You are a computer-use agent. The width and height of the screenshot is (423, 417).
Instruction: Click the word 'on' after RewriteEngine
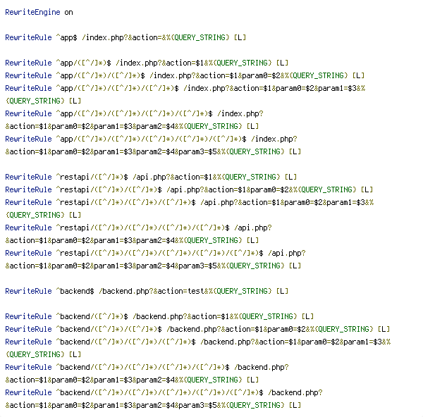68,13
